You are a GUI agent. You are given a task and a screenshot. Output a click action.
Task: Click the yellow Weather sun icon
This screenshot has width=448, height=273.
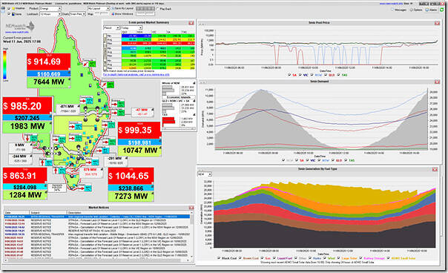pyautogui.click(x=13, y=9)
